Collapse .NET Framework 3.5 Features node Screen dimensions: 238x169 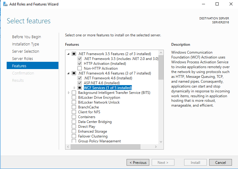point(68,54)
